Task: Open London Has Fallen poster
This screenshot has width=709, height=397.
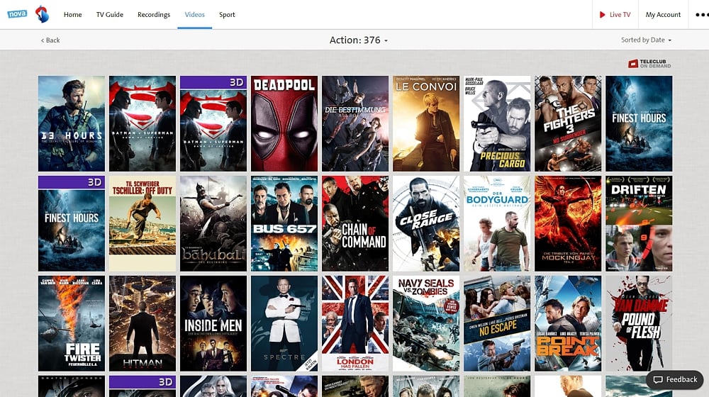Action: click(x=355, y=323)
